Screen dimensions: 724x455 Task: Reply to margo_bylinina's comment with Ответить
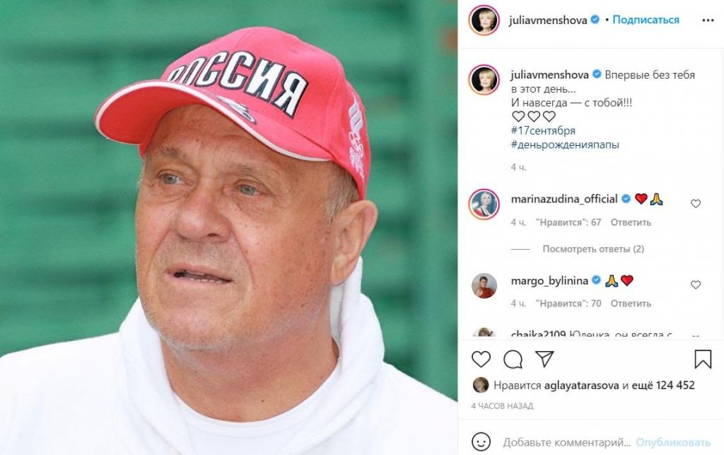[x=631, y=304]
